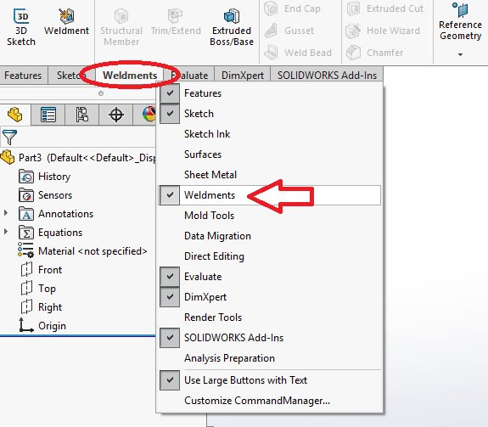Open the DisplayManager color ball tab
The image size is (488, 427).
[x=149, y=114]
